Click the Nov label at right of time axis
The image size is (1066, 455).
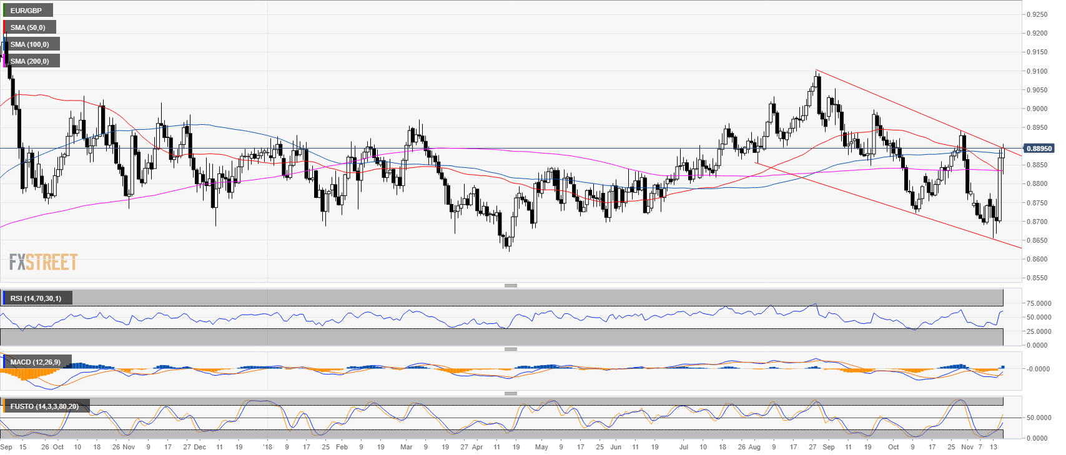(x=967, y=447)
